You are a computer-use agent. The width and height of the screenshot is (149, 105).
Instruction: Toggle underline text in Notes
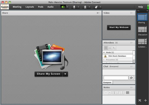123,93
